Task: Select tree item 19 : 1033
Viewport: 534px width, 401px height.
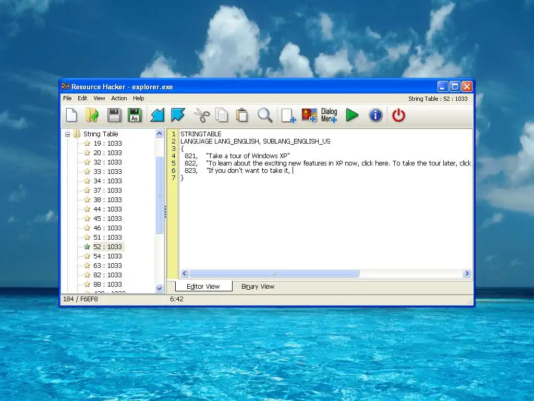Action: (107, 143)
